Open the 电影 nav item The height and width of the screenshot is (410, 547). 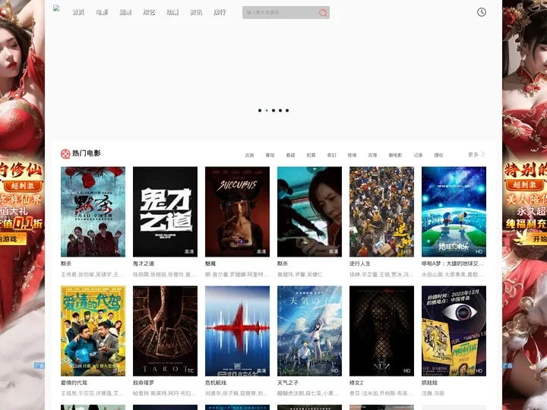[x=102, y=12]
